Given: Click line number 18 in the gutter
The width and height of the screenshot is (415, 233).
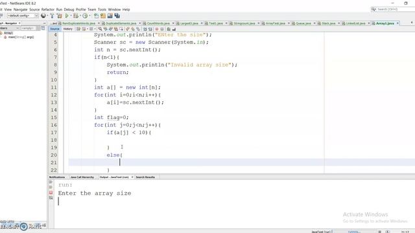Looking at the screenshot, I should tap(54, 140).
